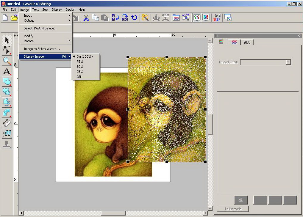The width and height of the screenshot is (303, 217).
Task: Select the Measure ruler tool
Action: click(7, 123)
